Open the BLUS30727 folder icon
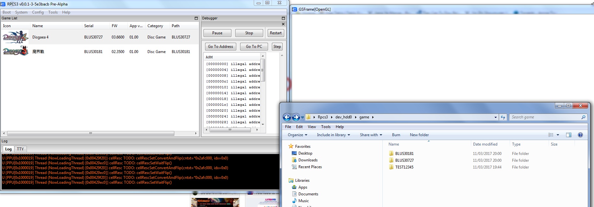 [x=391, y=160]
